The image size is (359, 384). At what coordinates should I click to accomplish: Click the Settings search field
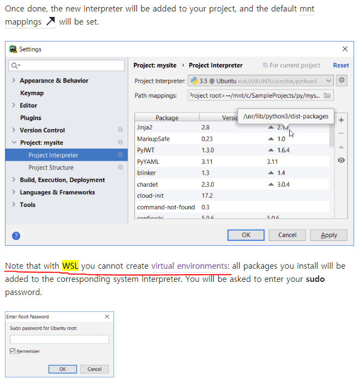(x=67, y=66)
